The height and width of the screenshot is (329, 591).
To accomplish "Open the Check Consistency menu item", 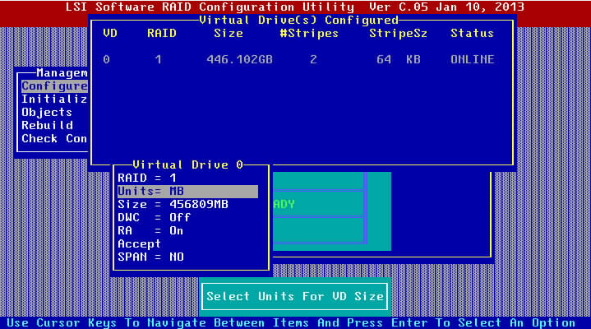I will click(54, 139).
